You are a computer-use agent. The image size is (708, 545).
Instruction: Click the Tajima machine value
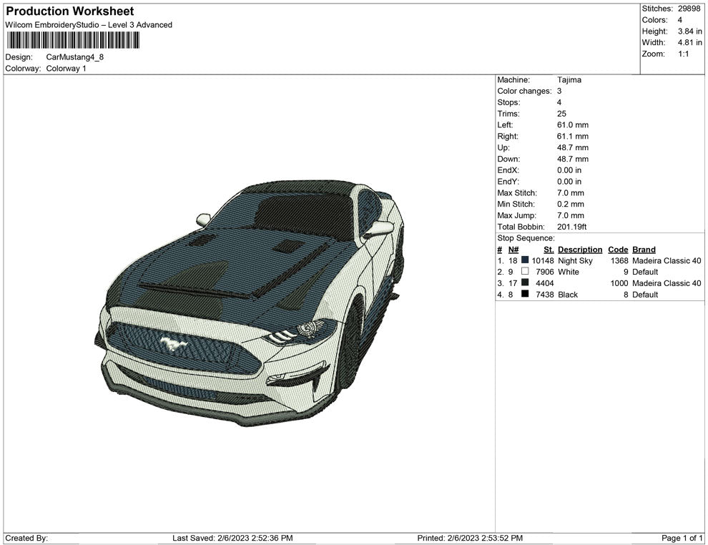(569, 80)
